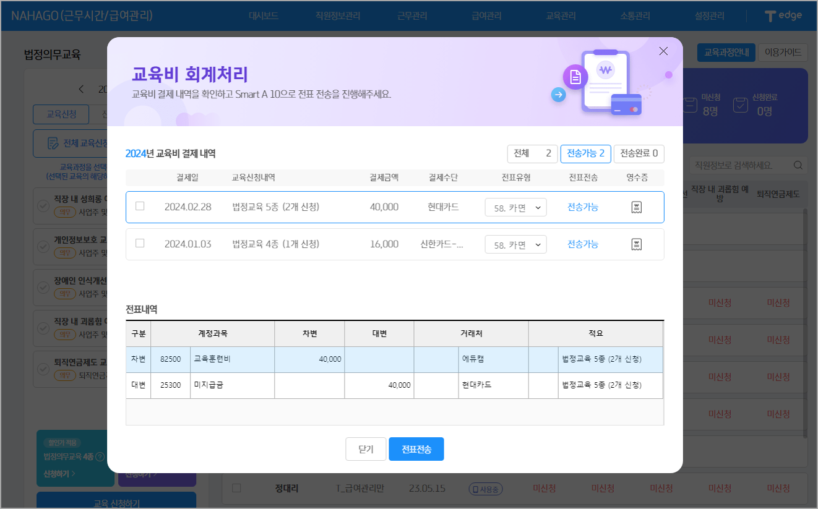This screenshot has width=818, height=509.
Task: Click the help question mark beside 법정의무교육 4종
Action: [100, 457]
